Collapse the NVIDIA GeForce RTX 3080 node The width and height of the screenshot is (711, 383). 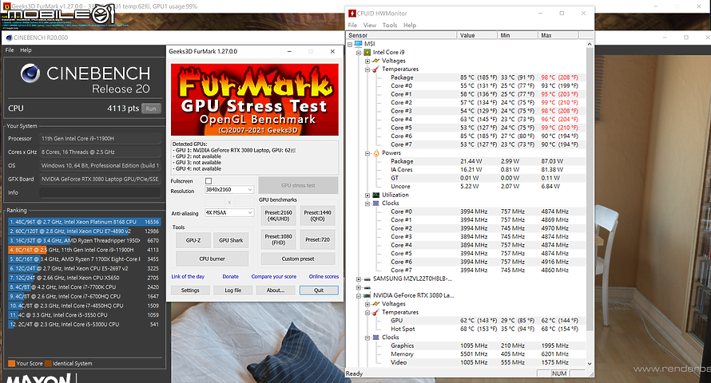pyautogui.click(x=359, y=295)
